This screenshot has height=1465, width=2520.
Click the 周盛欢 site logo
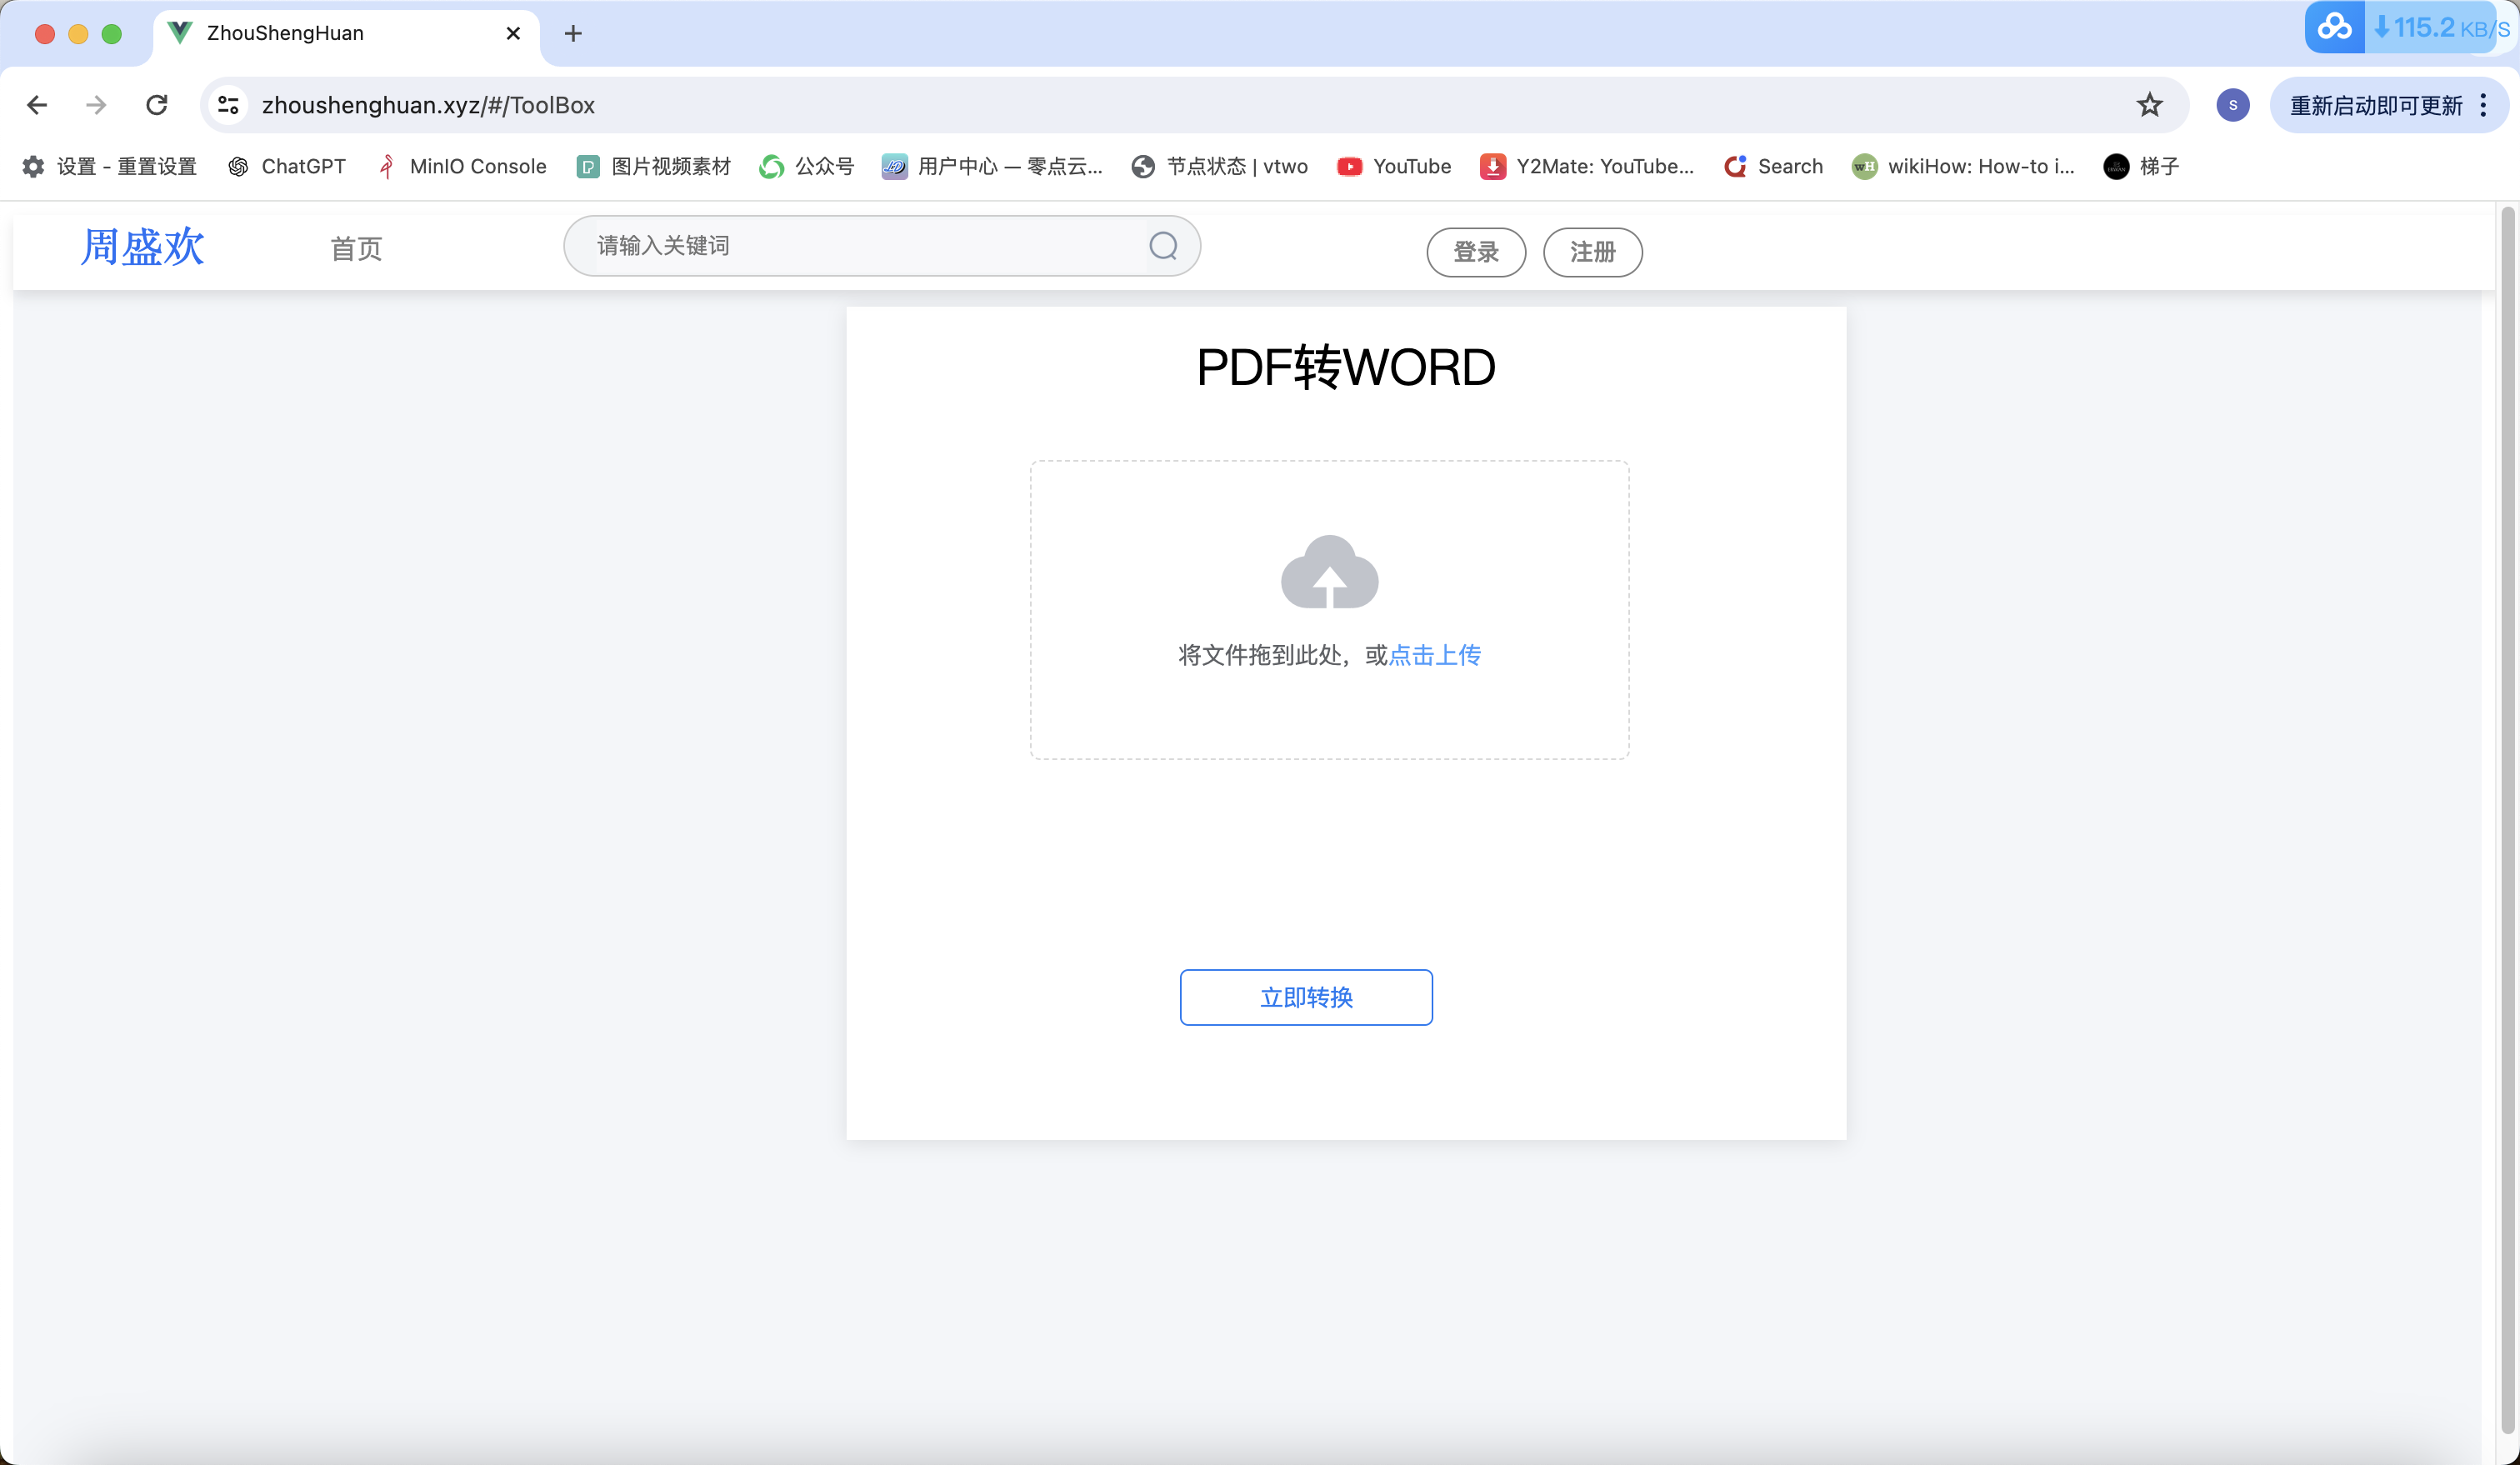pos(142,247)
